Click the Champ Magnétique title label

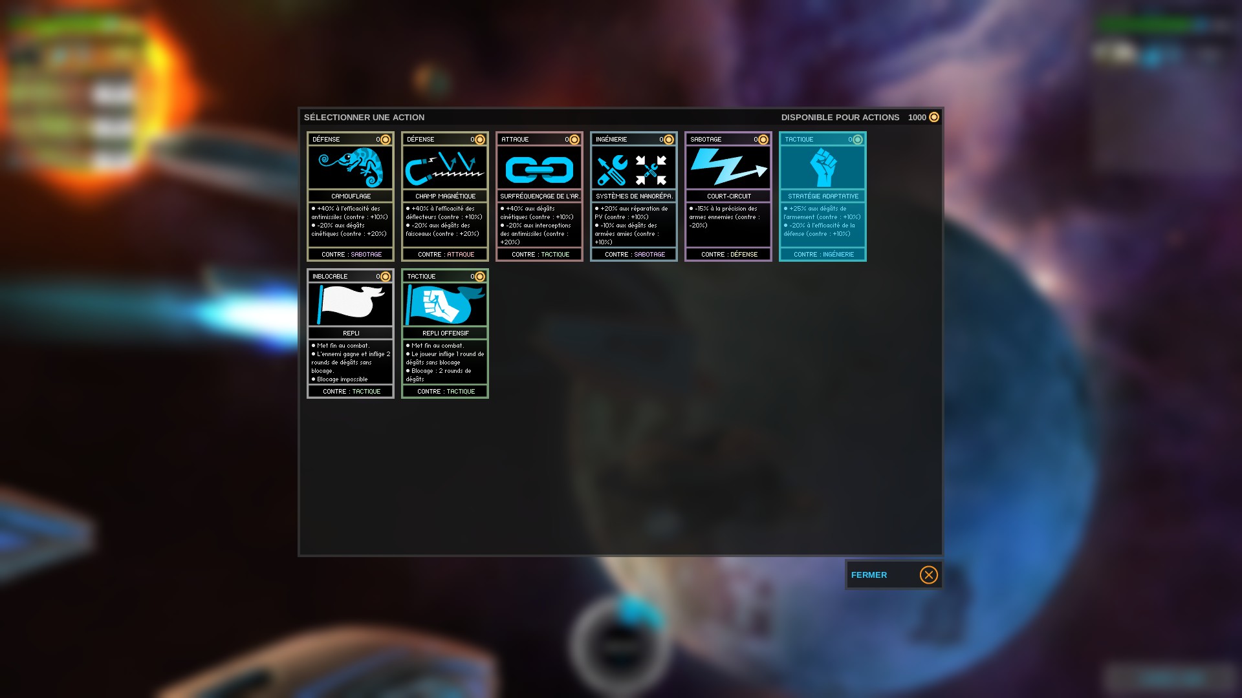(x=445, y=196)
